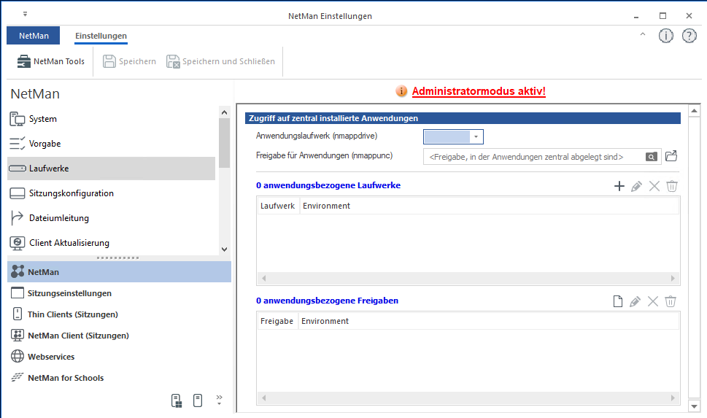Click the Client Aktualisierung icon
The image size is (707, 418).
pos(17,243)
